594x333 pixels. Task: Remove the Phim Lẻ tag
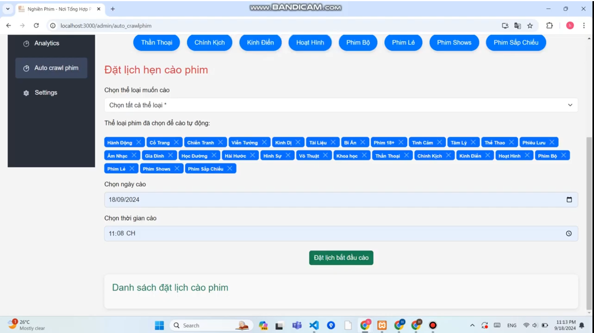click(132, 168)
